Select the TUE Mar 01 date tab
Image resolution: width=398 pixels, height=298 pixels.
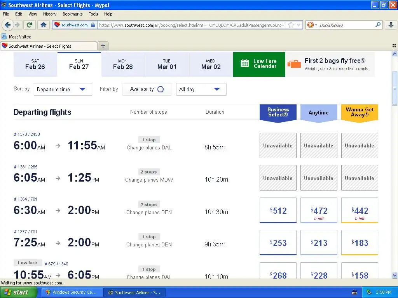click(167, 64)
